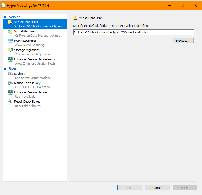Select the Enhanced Session Mode user setting
This screenshot has height=195, width=202.
pyautogui.click(x=30, y=92)
